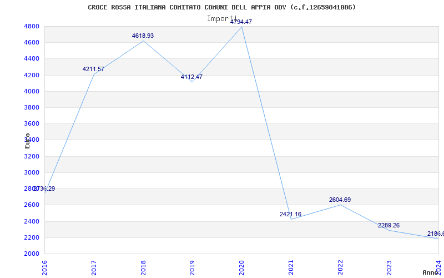Click the 2018 year label on the x-axis

tap(143, 267)
